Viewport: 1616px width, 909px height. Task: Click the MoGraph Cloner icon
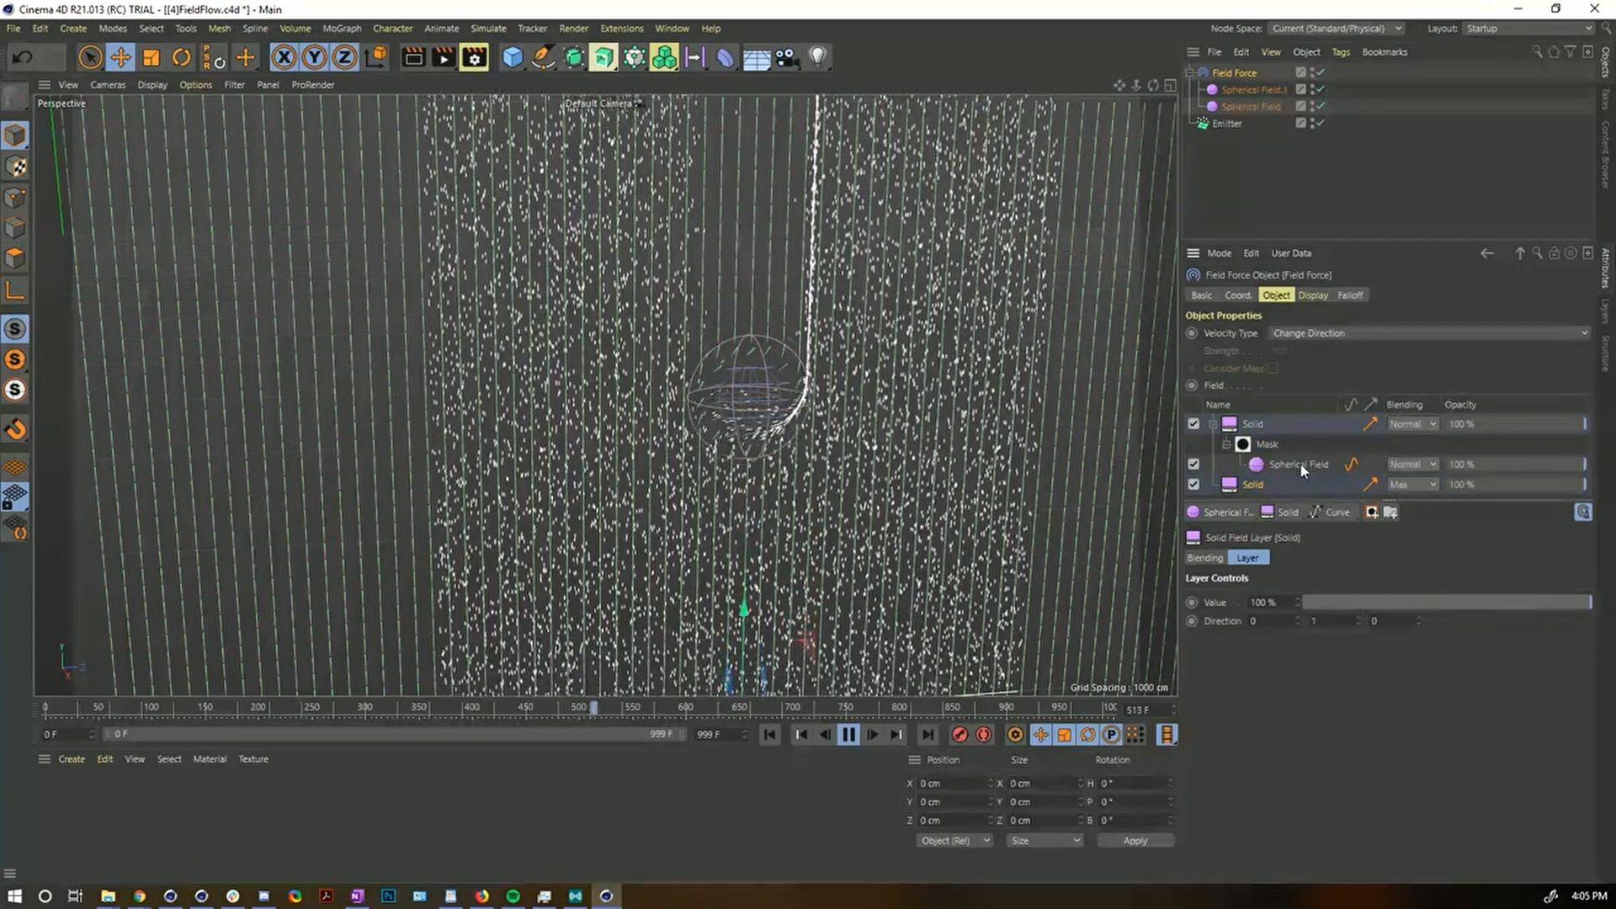pos(664,57)
